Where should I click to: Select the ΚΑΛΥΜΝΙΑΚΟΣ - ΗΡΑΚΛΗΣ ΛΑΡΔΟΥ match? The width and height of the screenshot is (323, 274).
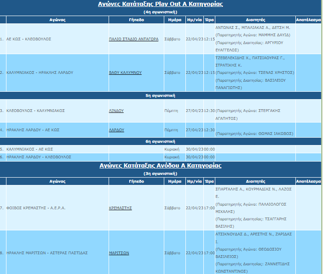coord(40,73)
